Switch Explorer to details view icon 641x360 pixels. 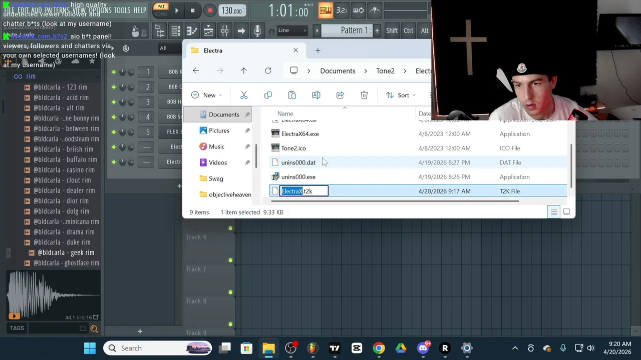[x=554, y=212]
